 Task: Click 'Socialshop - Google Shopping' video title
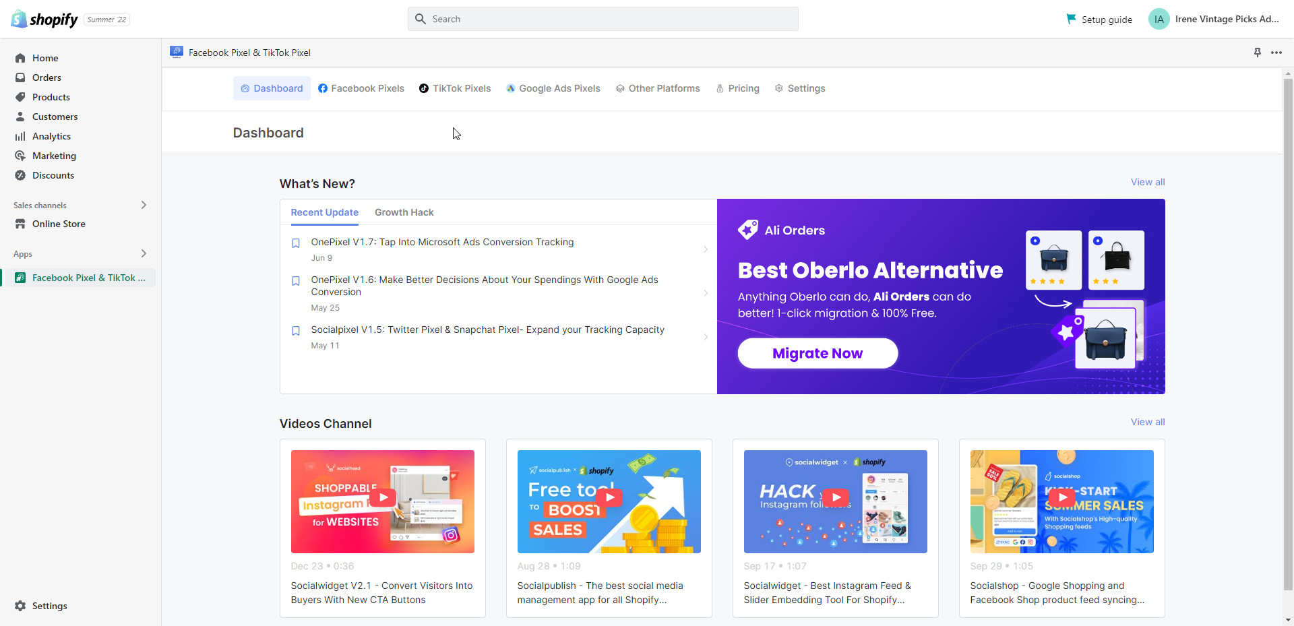[x=1057, y=593]
